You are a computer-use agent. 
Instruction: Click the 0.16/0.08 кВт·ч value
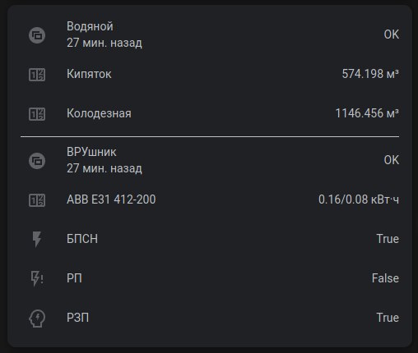pos(359,199)
